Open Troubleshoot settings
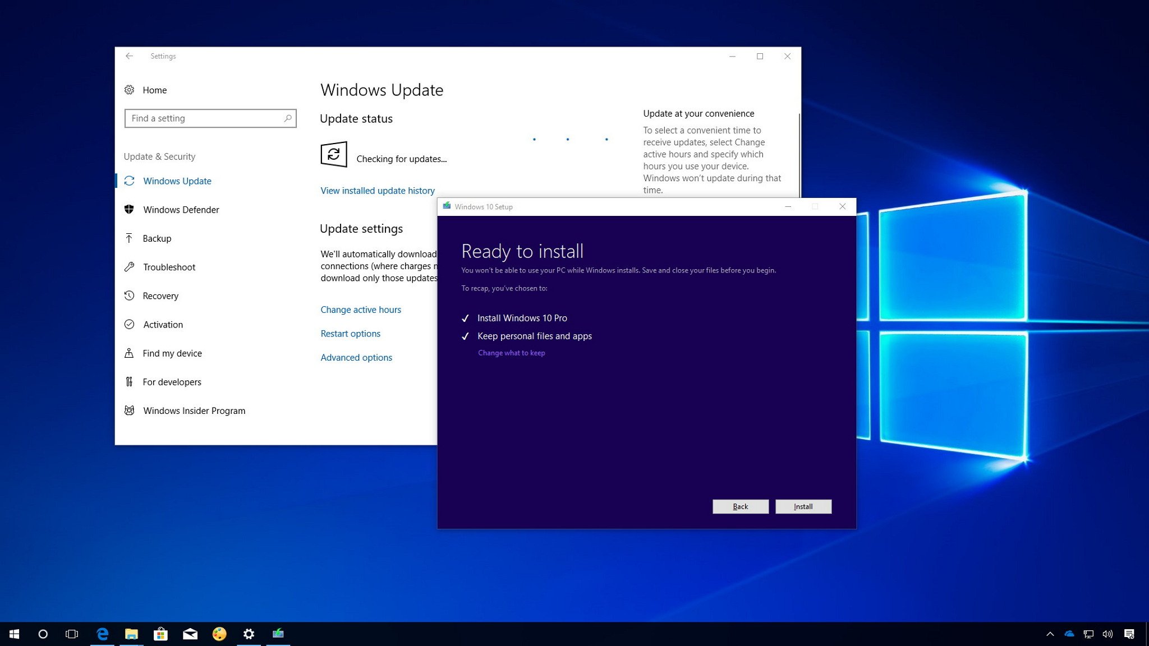 point(169,266)
